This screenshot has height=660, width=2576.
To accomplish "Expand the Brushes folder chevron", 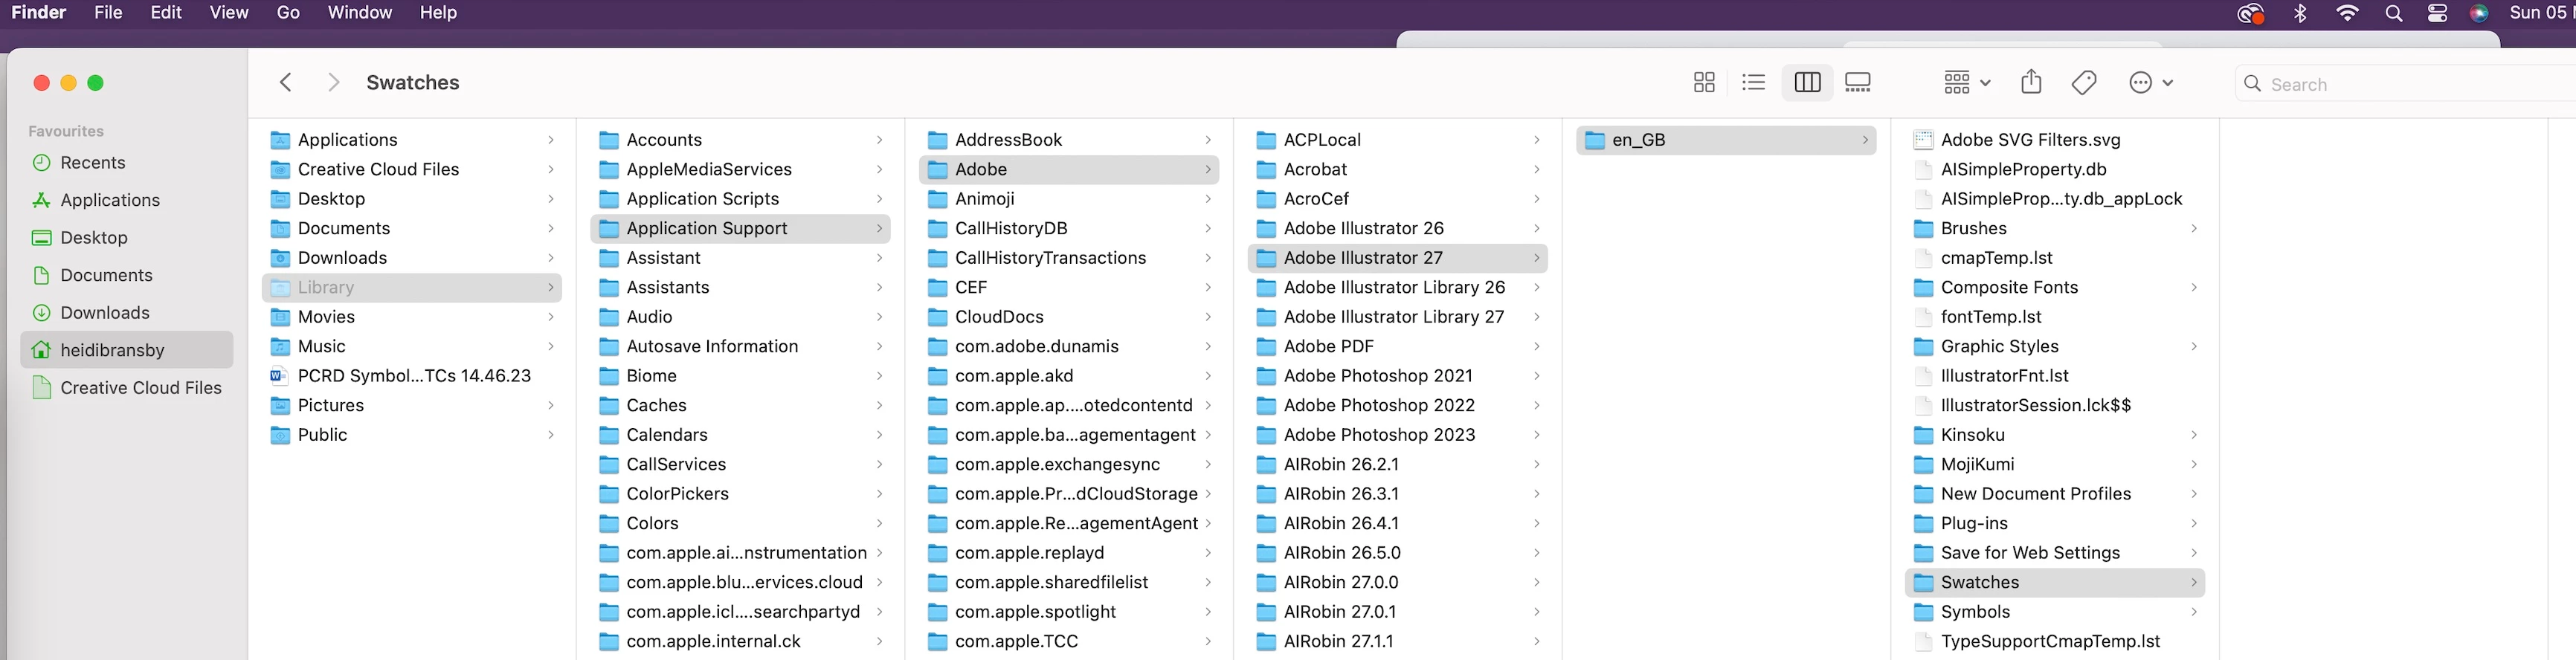I will pos(2193,229).
